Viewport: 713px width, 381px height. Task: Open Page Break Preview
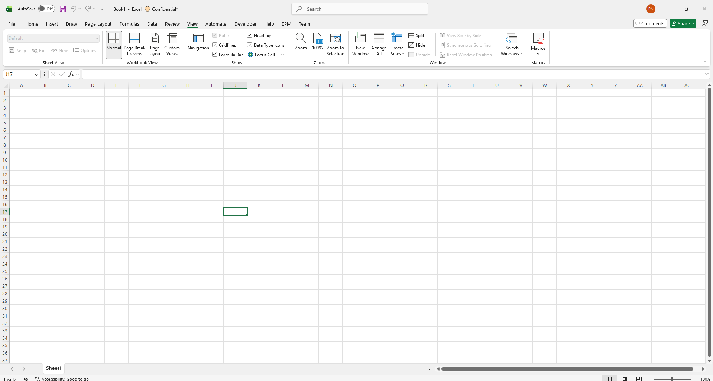click(x=135, y=45)
